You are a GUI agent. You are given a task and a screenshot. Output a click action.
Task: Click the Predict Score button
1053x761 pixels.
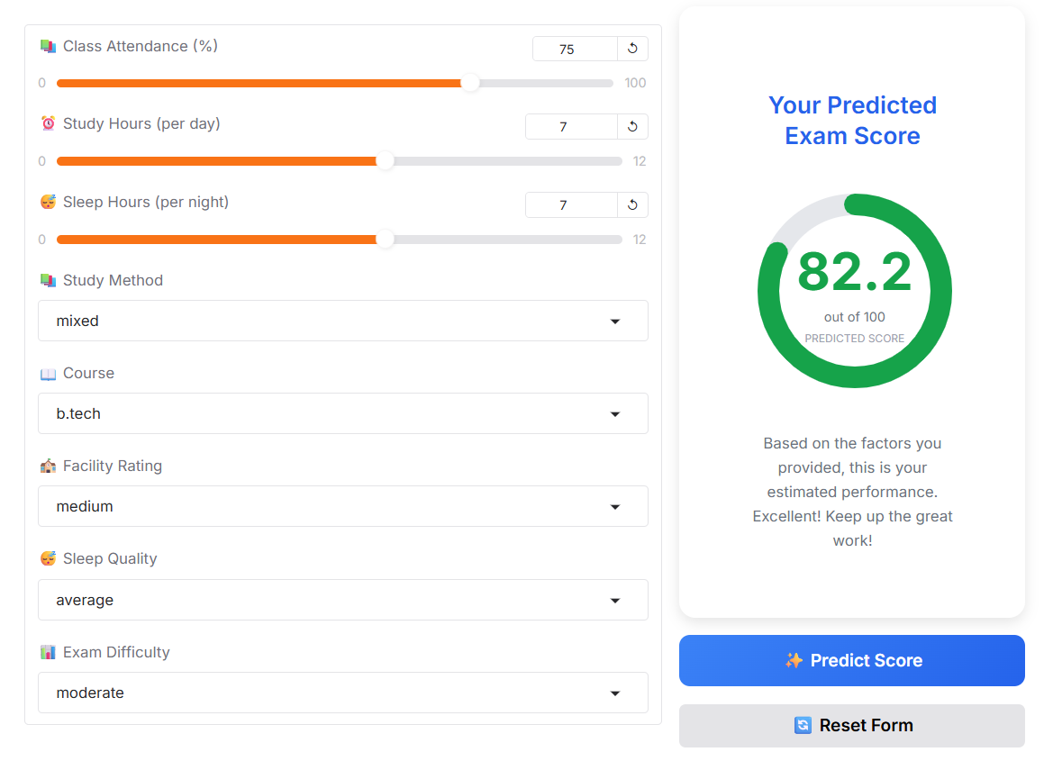[851, 661]
